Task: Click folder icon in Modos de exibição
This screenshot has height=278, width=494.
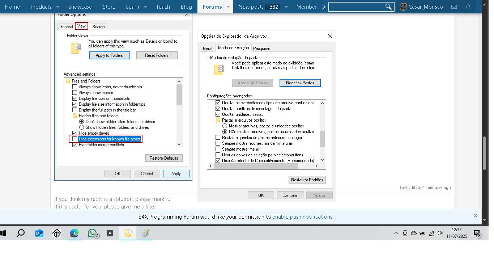Action: point(219,69)
